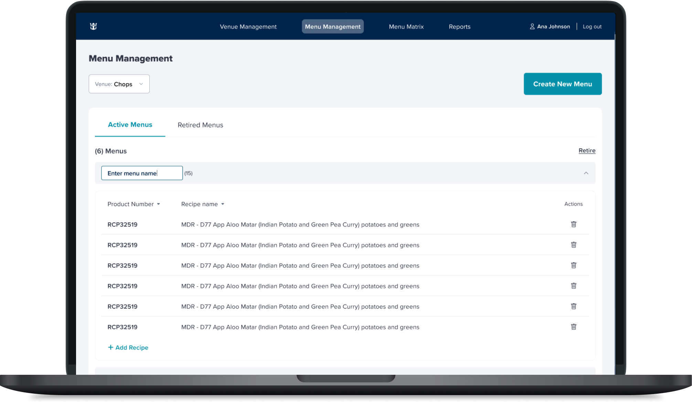Image resolution: width=692 pixels, height=403 pixels.
Task: Click trash icon on fourth recipe row
Action: pyautogui.click(x=573, y=286)
